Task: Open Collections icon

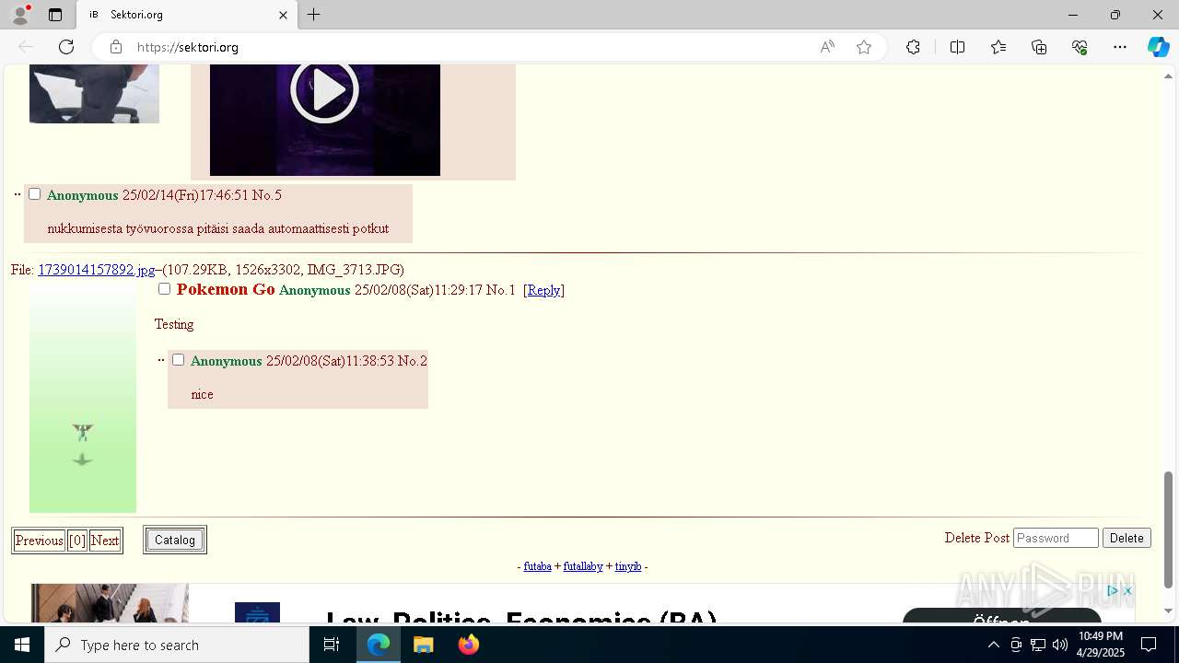Action: pyautogui.click(x=1039, y=47)
